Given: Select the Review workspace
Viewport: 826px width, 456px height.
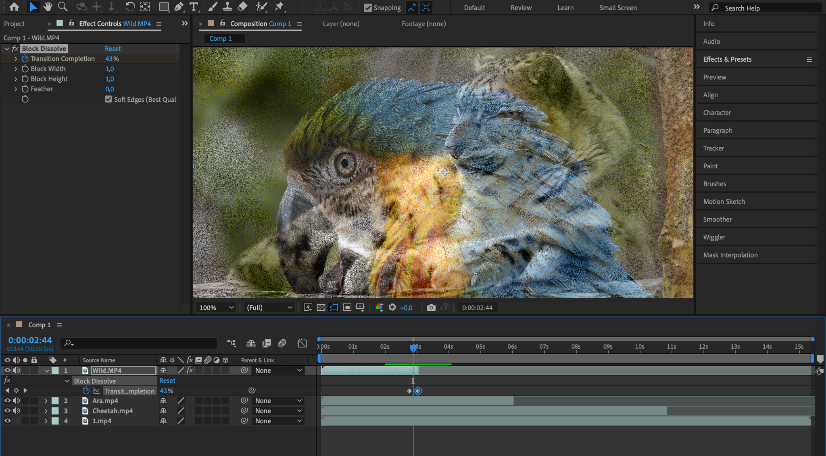Looking at the screenshot, I should click(x=521, y=8).
